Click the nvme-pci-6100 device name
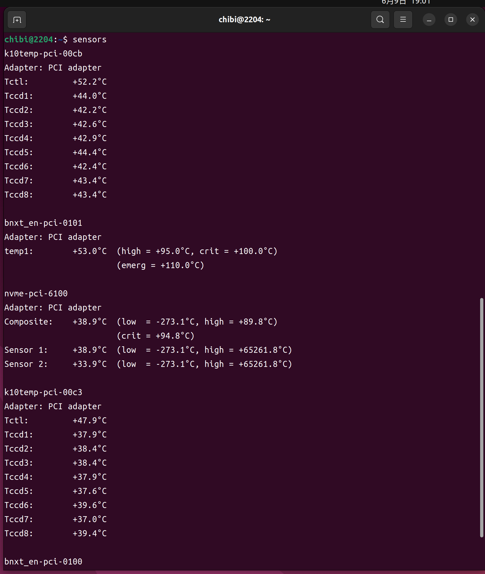 (36, 293)
